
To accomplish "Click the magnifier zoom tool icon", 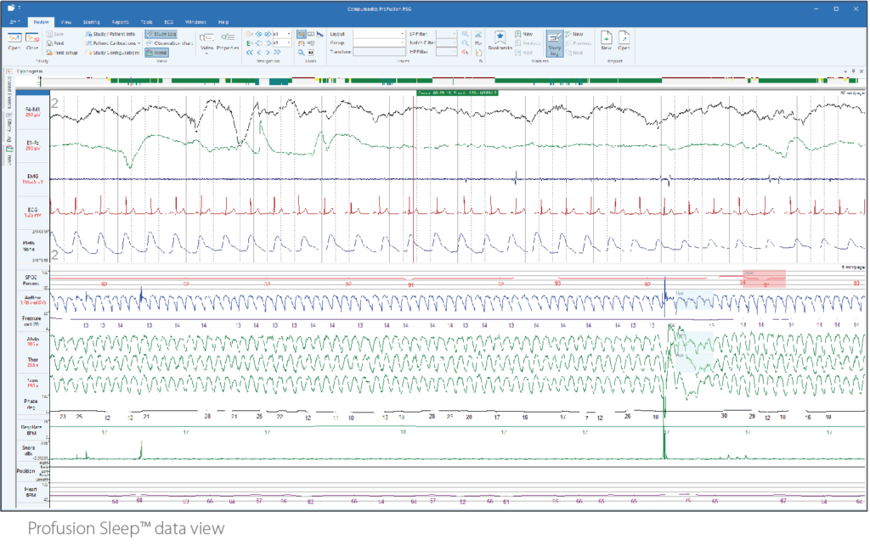I will (x=302, y=53).
